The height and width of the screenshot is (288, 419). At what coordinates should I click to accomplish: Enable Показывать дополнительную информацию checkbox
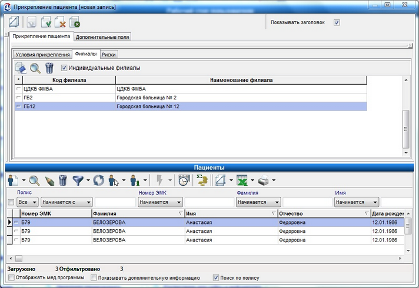[x=94, y=277]
